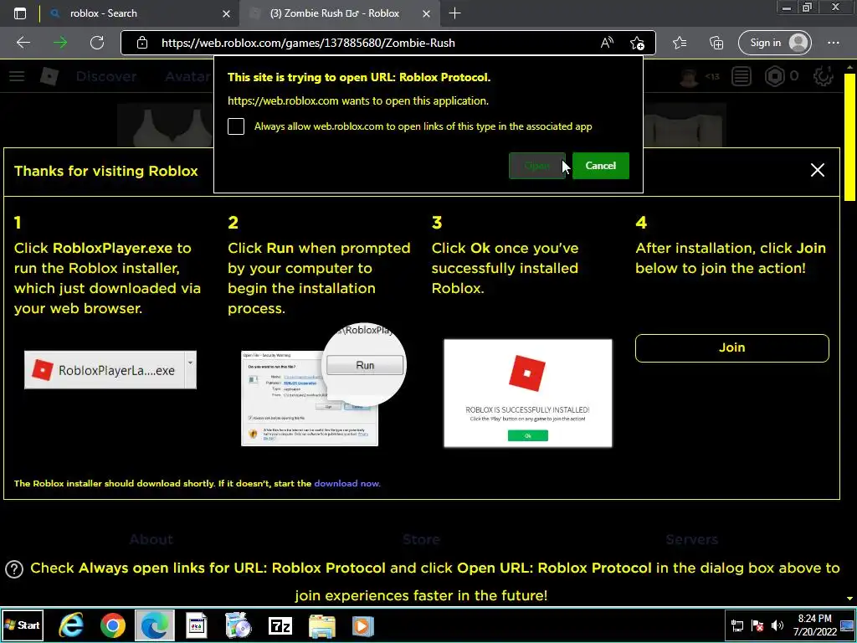Viewport: 857px width, 643px height.
Task: Open a new browser tab
Action: click(454, 13)
